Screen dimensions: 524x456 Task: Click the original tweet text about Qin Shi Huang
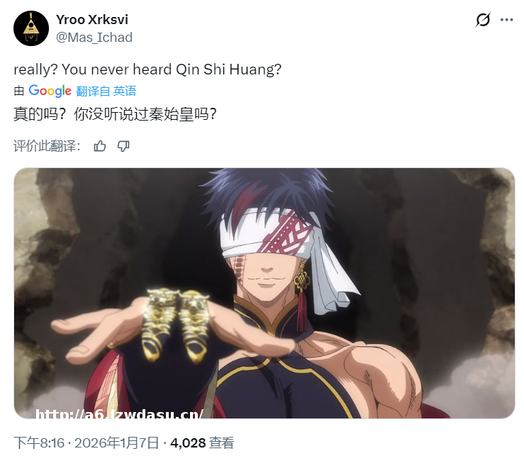pyautogui.click(x=147, y=69)
